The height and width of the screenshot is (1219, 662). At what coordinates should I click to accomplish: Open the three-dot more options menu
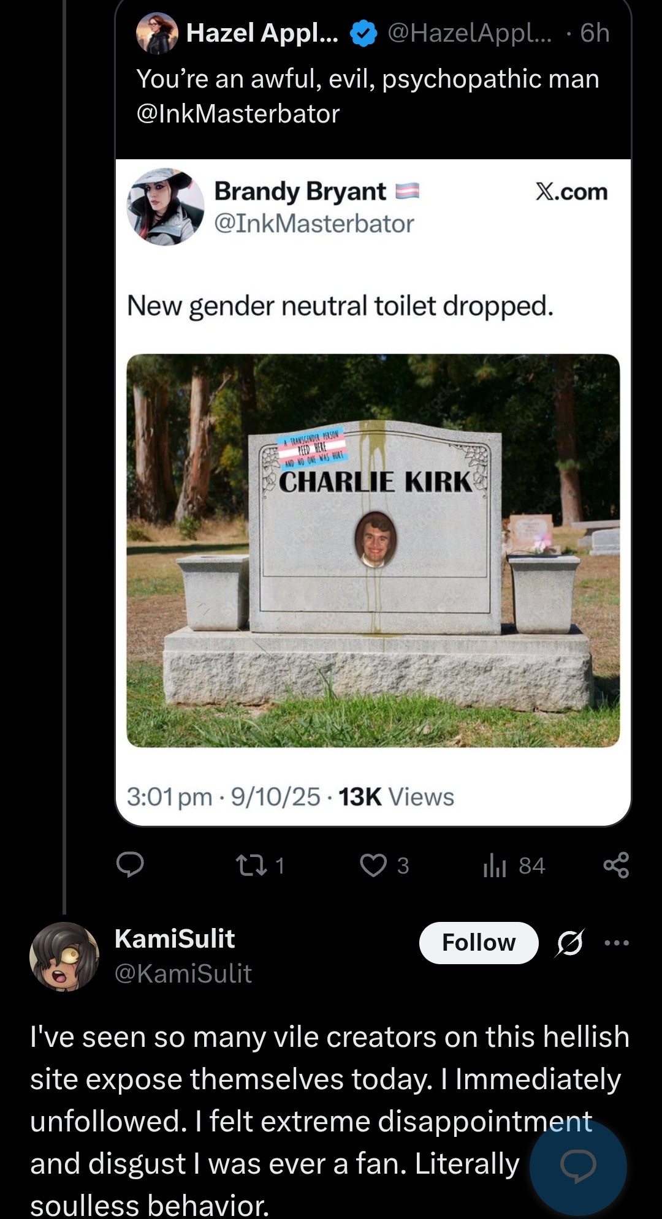click(x=617, y=943)
